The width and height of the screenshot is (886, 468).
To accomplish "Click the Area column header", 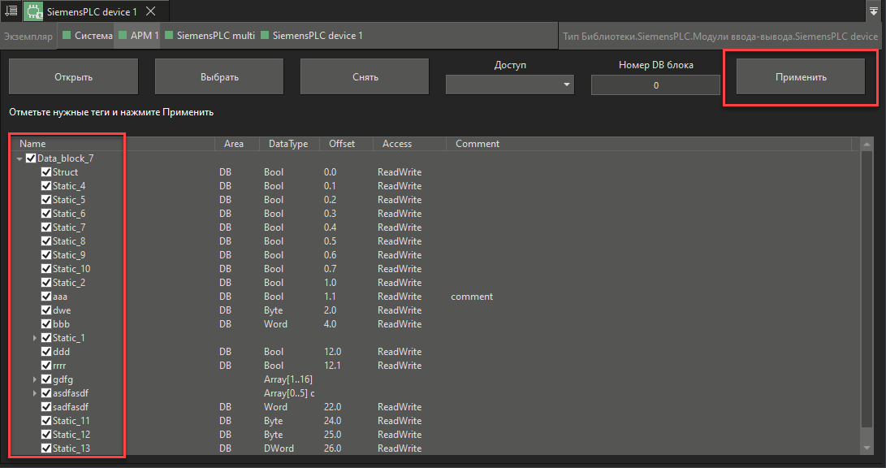I will [237, 144].
